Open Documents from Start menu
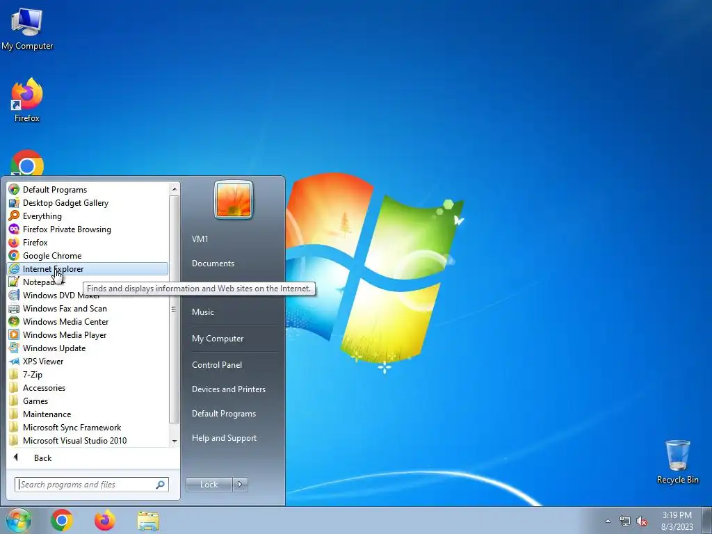The image size is (712, 534). pyautogui.click(x=213, y=264)
